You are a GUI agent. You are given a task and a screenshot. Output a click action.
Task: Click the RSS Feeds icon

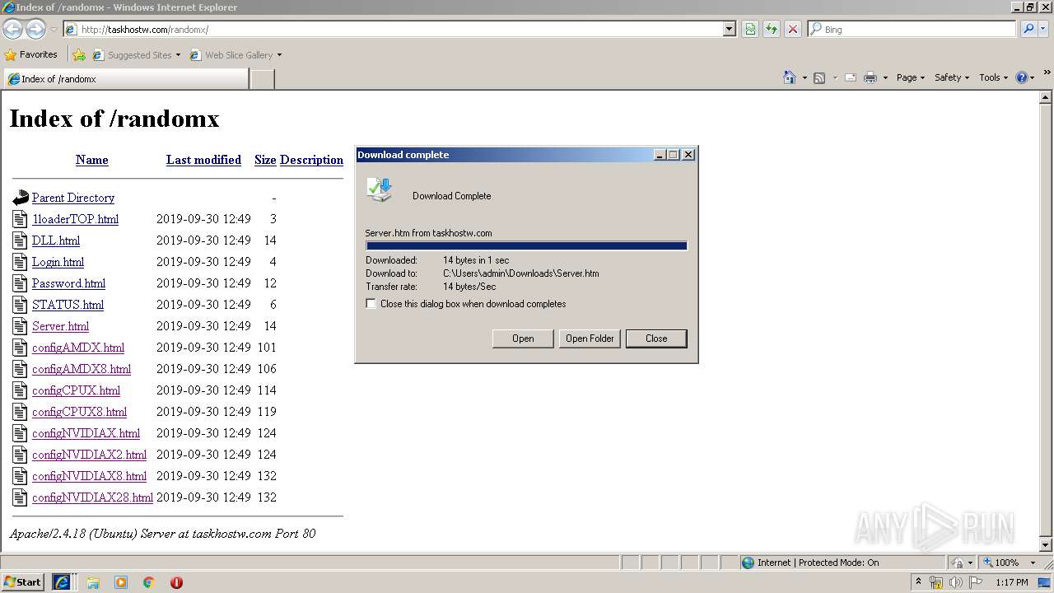click(x=819, y=77)
